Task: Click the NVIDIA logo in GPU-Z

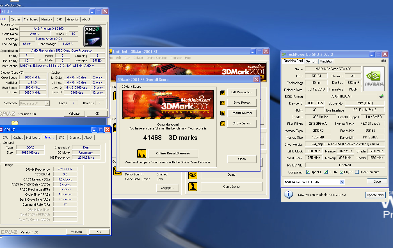Action: click(374, 79)
